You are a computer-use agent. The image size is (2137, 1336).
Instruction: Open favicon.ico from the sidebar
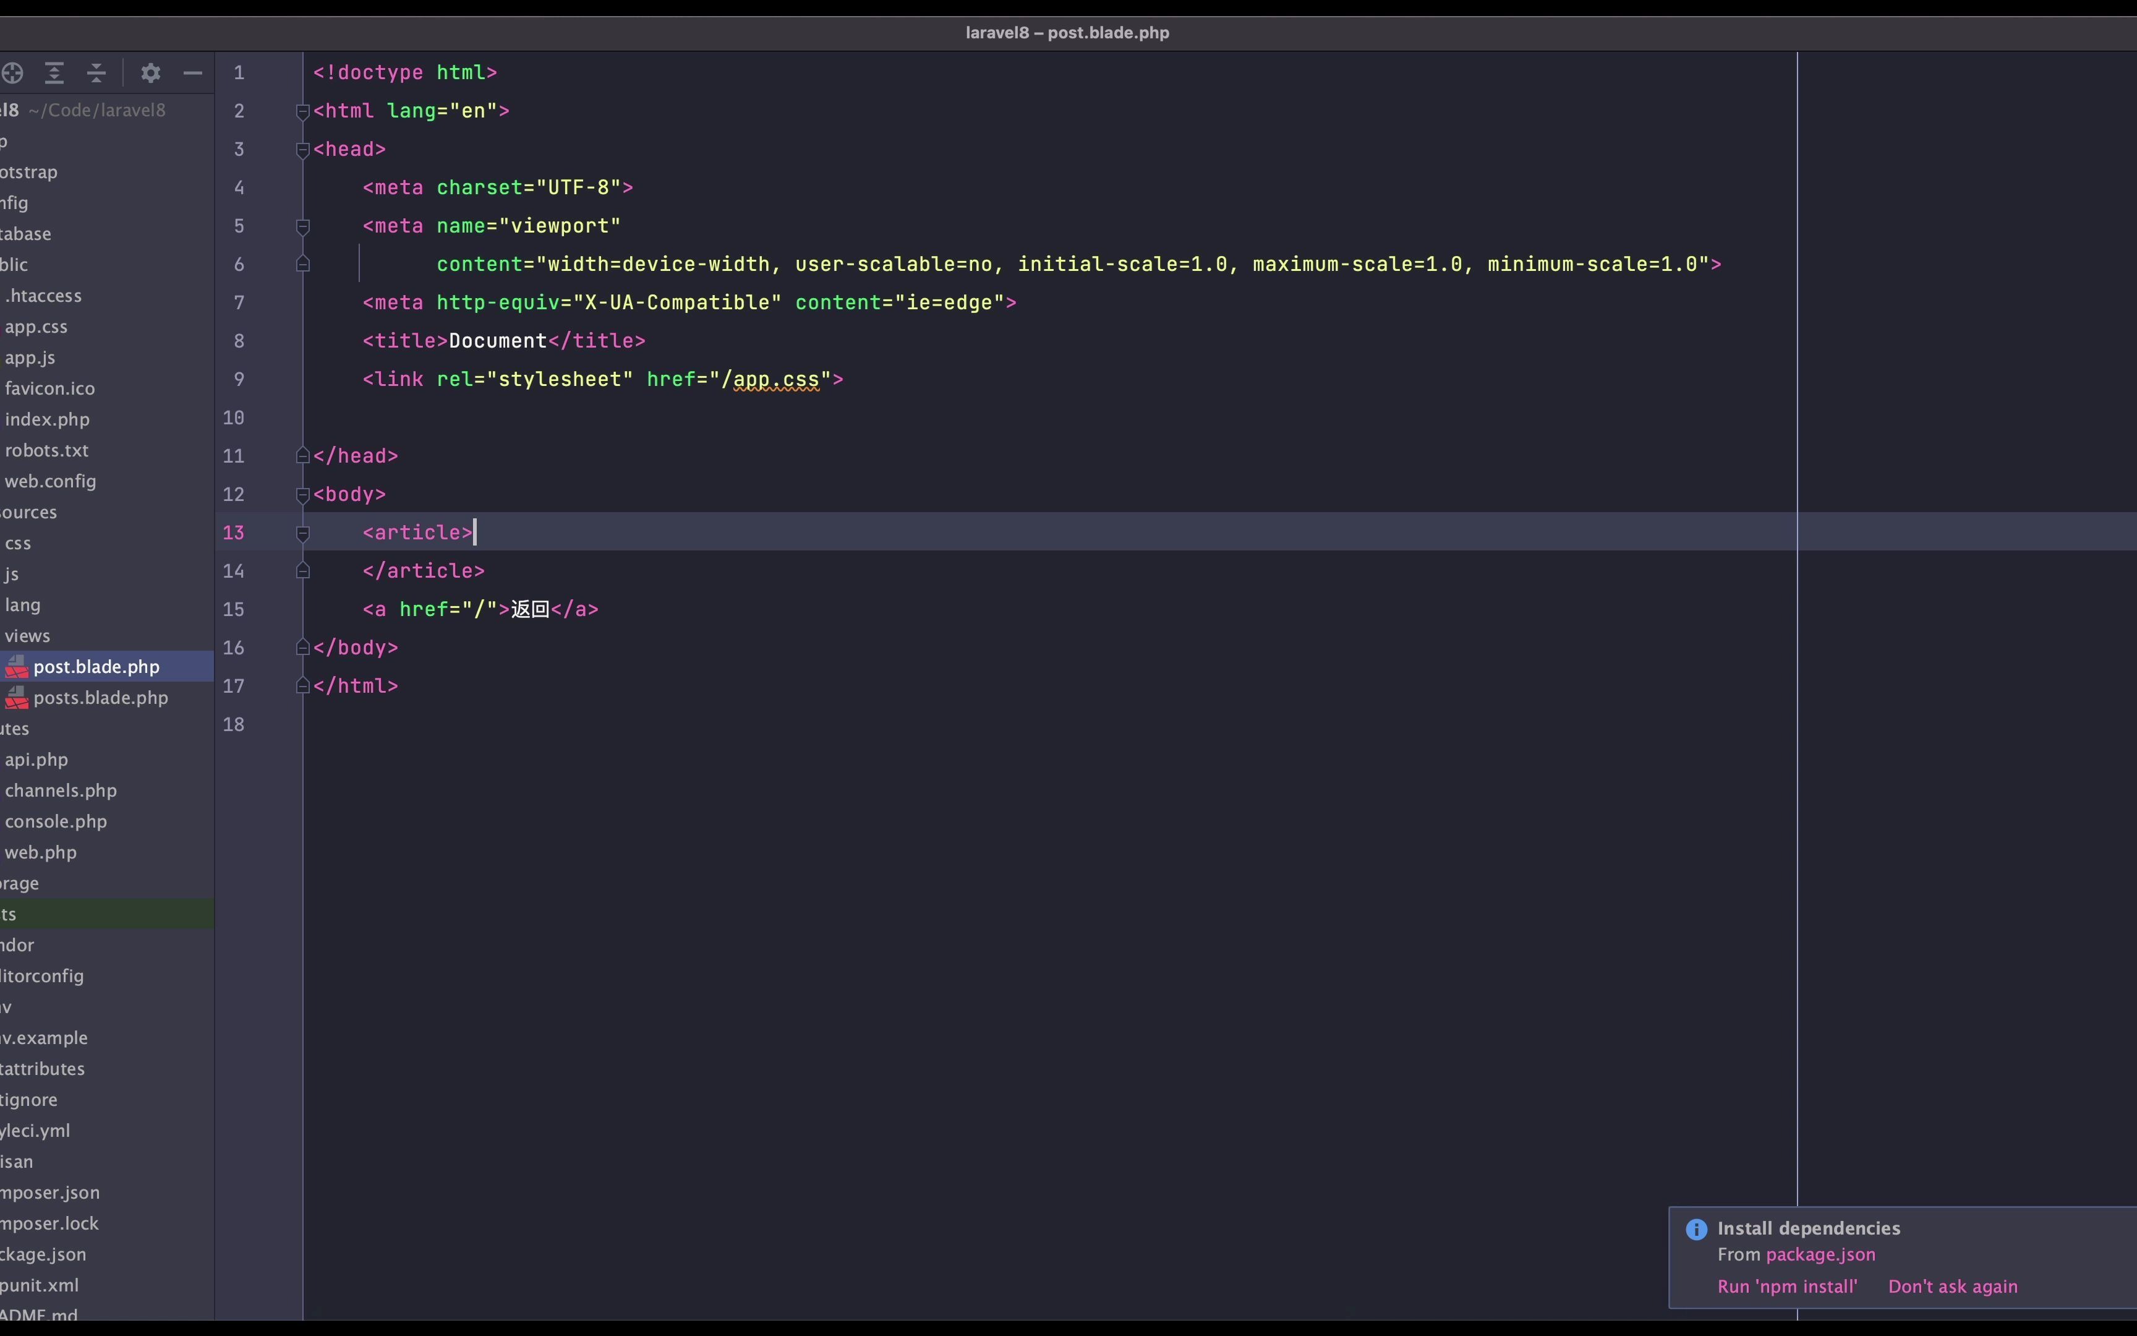pos(49,388)
